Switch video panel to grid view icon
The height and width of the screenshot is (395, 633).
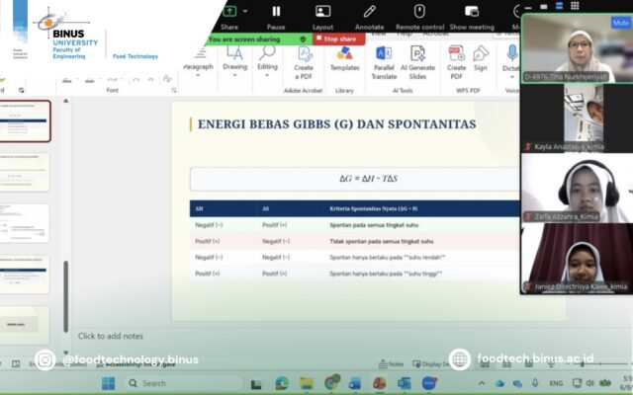[x=575, y=6]
